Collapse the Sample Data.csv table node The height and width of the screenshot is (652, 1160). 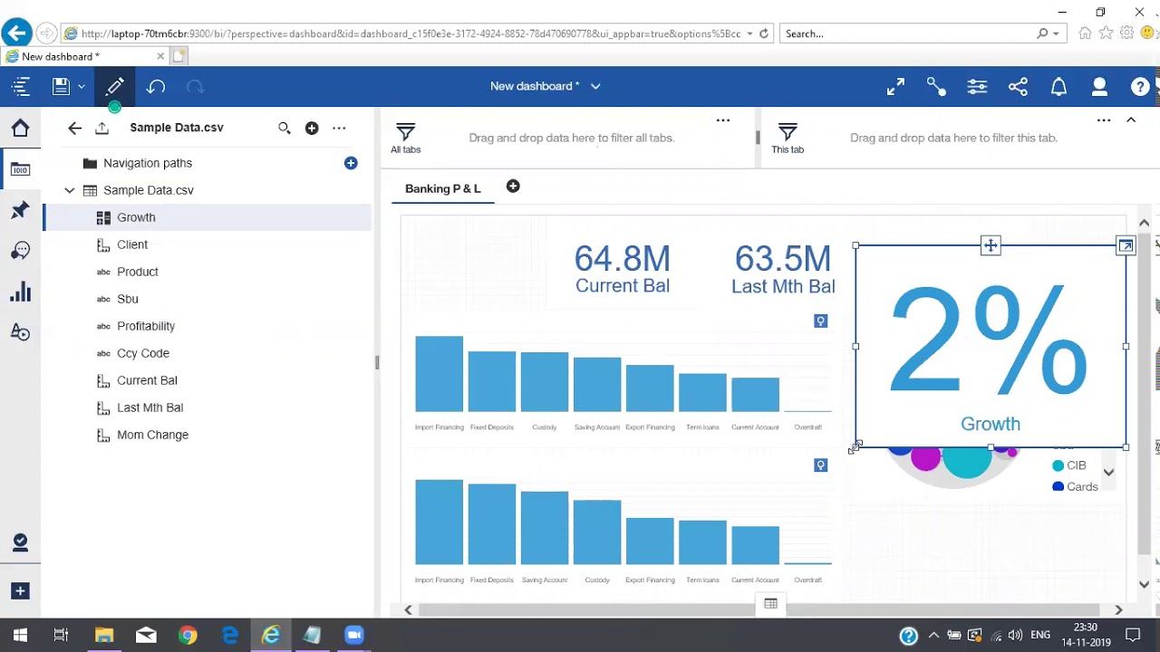tap(70, 190)
